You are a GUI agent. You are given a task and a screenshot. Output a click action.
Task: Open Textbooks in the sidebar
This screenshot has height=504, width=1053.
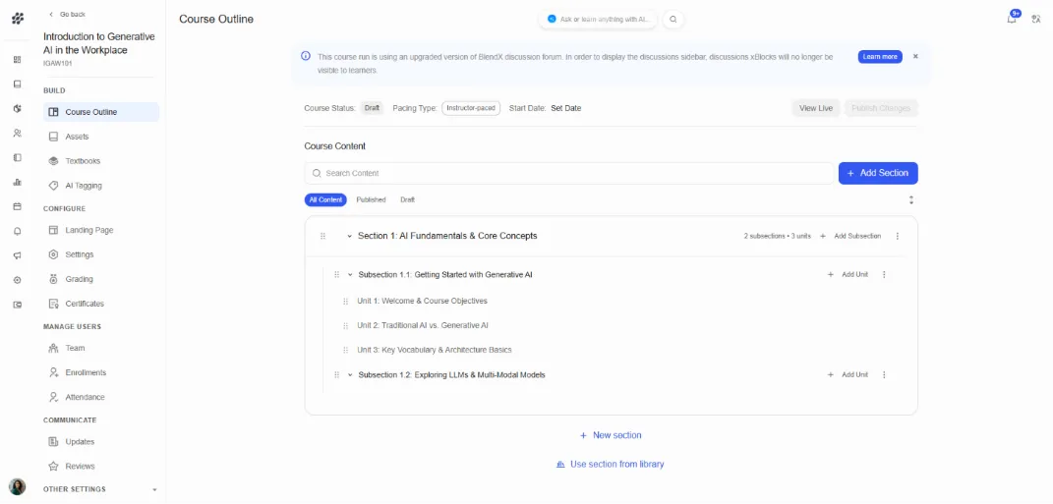pyautogui.click(x=101, y=161)
